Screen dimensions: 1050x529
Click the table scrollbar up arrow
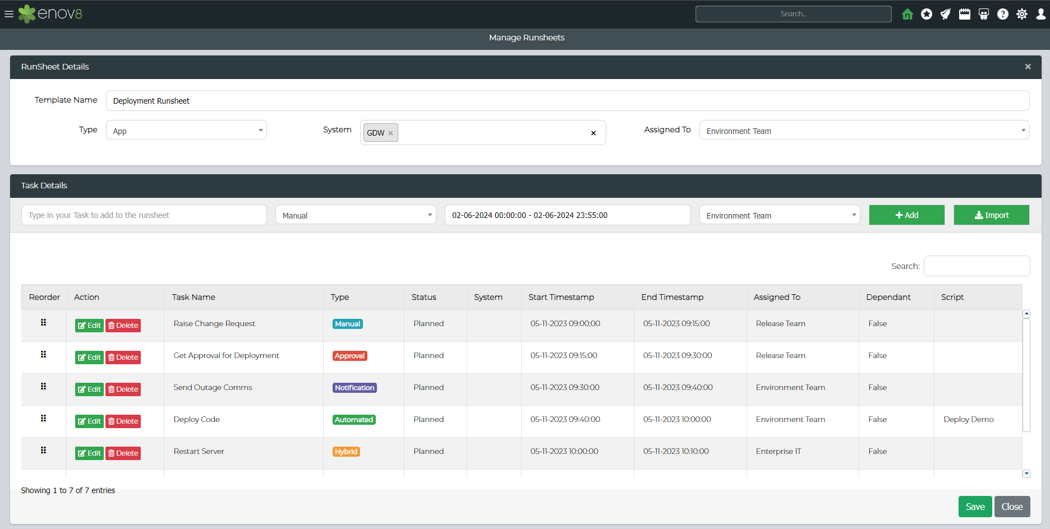pos(1026,314)
